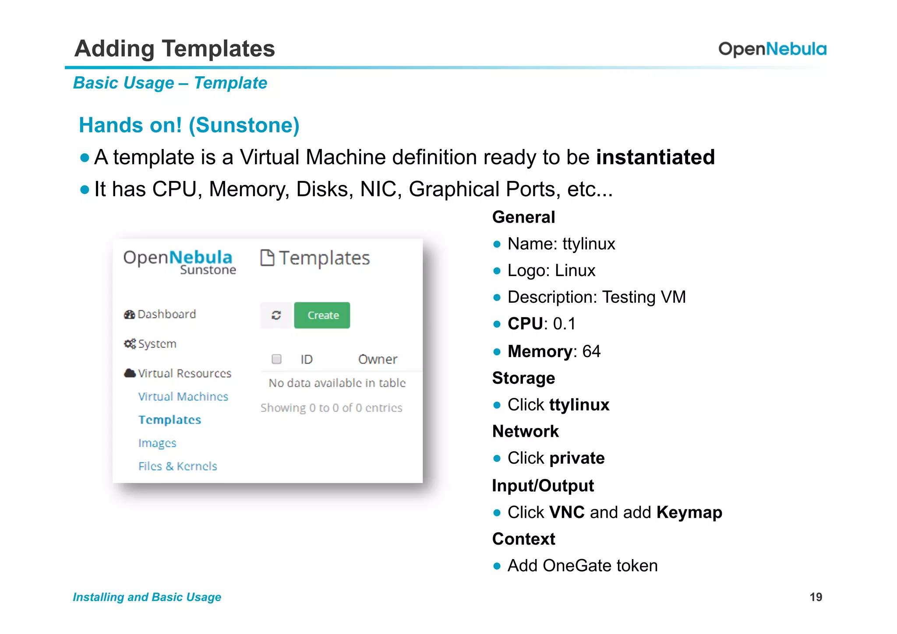897x634 pixels.
Task: Select Templates in the sidebar
Action: 170,420
